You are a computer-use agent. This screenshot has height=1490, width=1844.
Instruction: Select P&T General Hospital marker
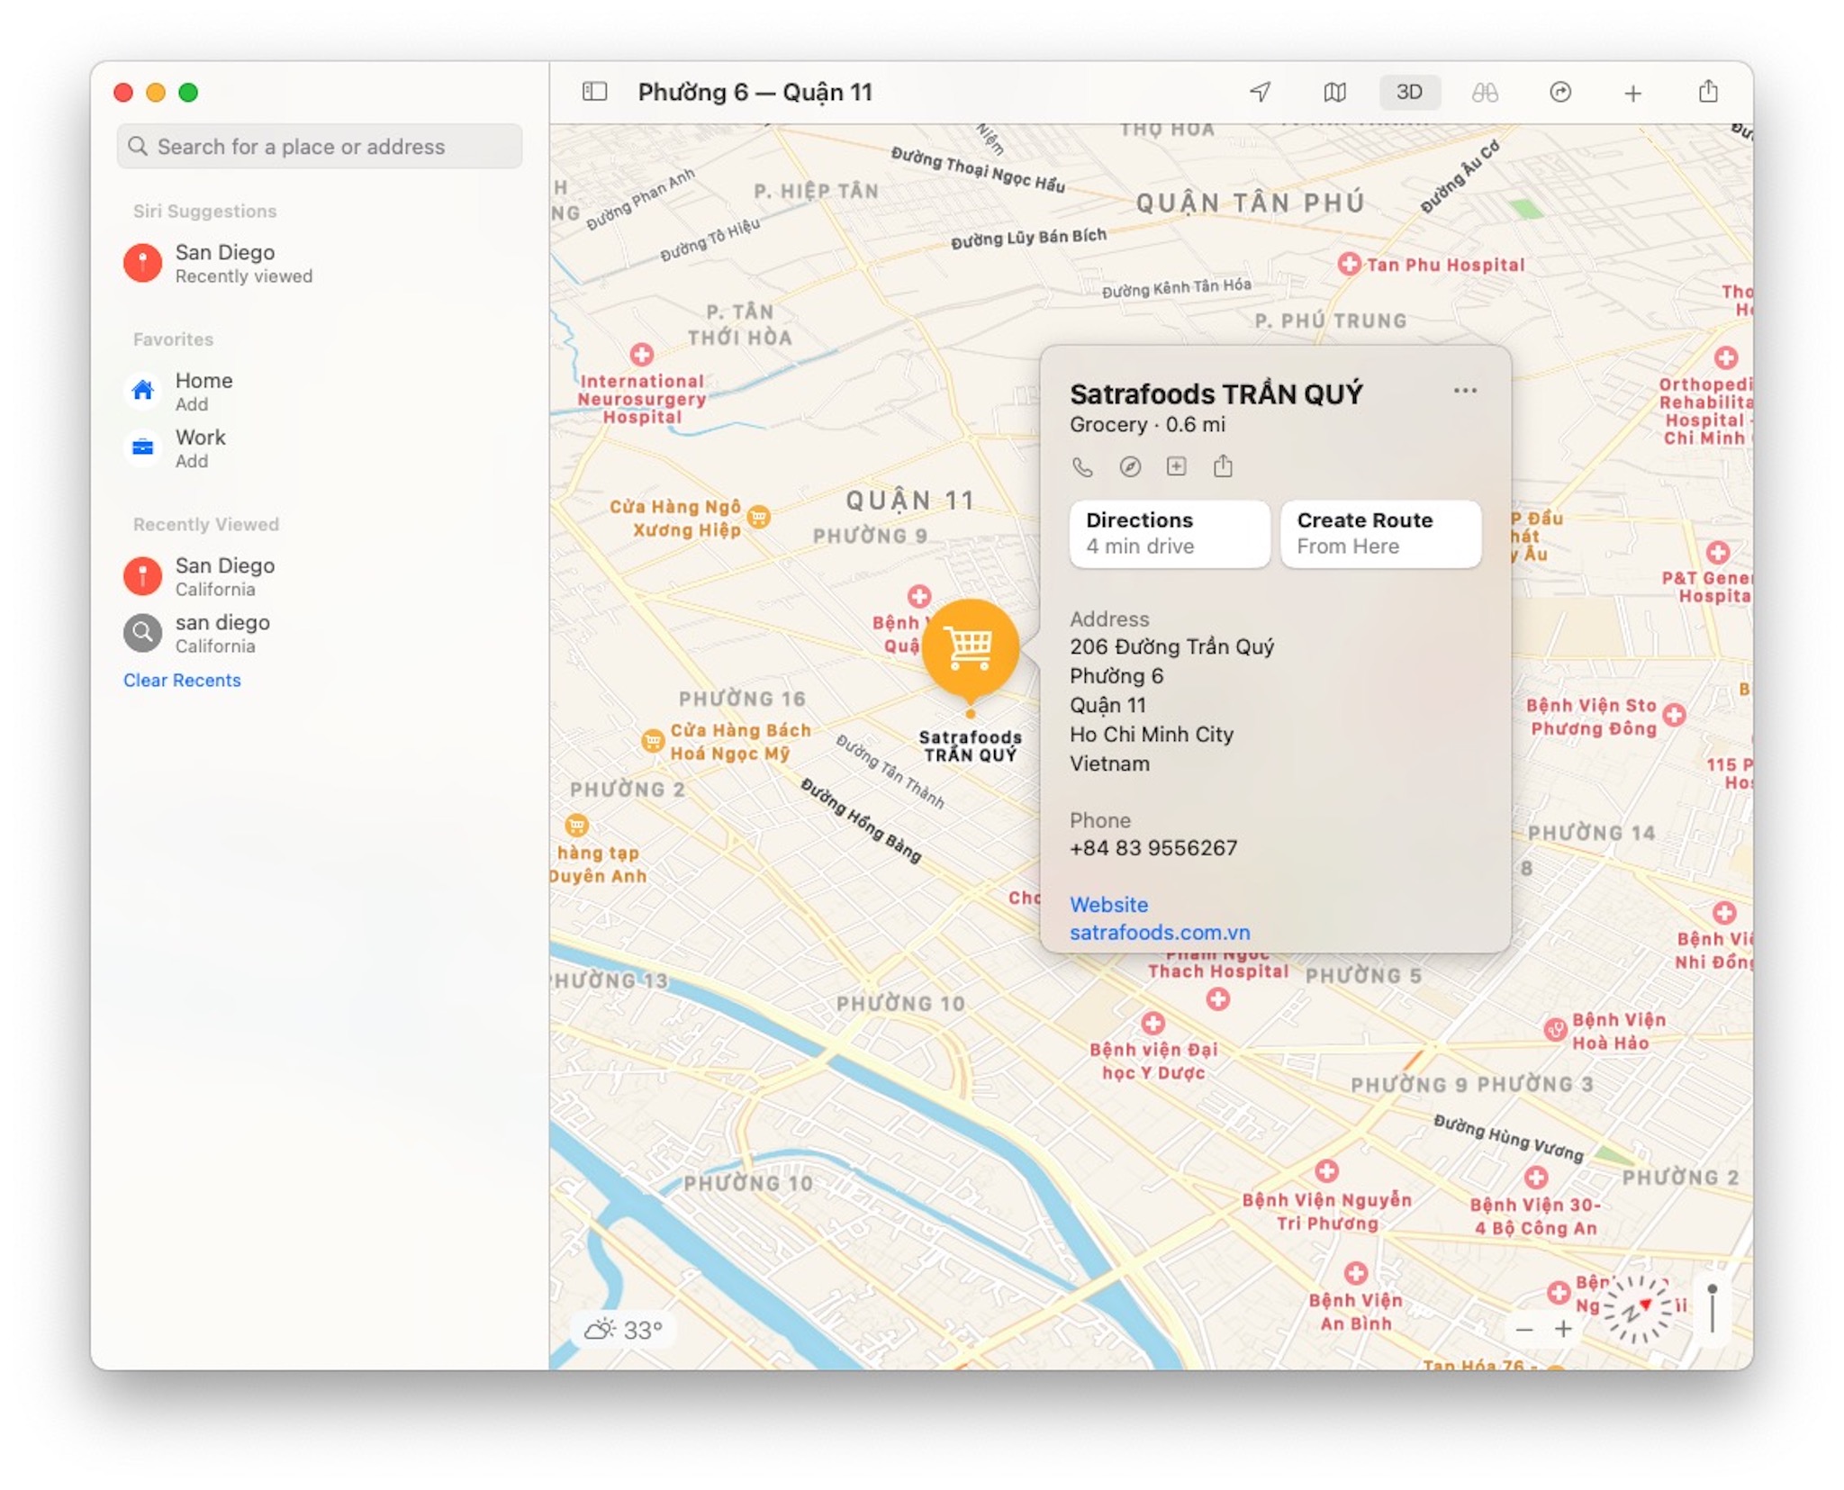point(1718,552)
